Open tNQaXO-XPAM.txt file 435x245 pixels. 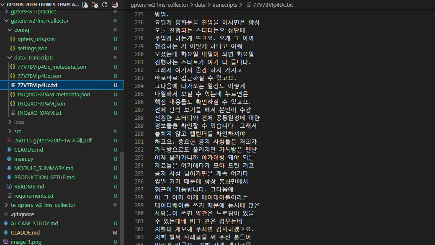40,113
